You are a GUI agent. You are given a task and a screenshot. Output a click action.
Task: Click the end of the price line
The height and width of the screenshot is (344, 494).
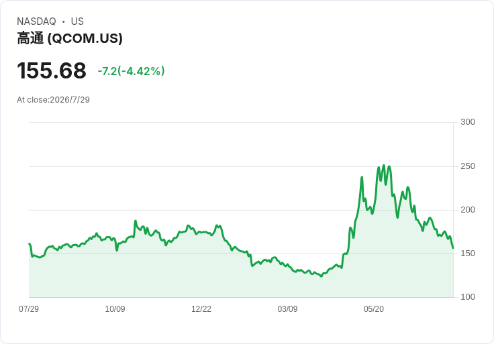(453, 248)
